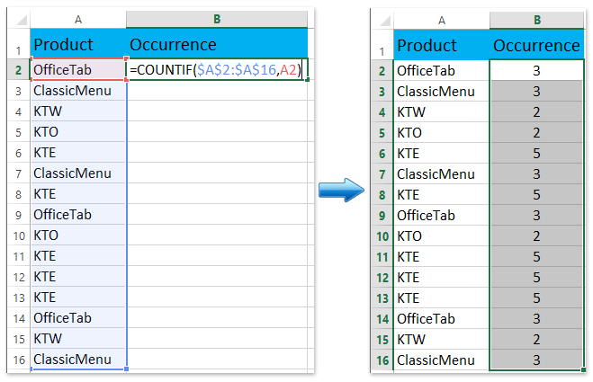
Task: Click the Occurrence header cell in right sheet
Action: click(537, 45)
